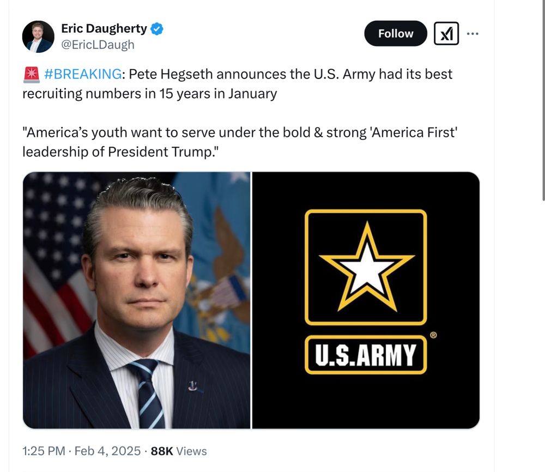Open the portrait photo of the man in a suit
Screen dimensions: 545x472
click(x=136, y=300)
